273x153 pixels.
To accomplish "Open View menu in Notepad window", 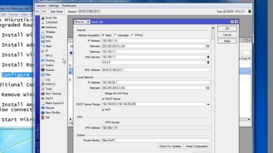I will (24, 14).
